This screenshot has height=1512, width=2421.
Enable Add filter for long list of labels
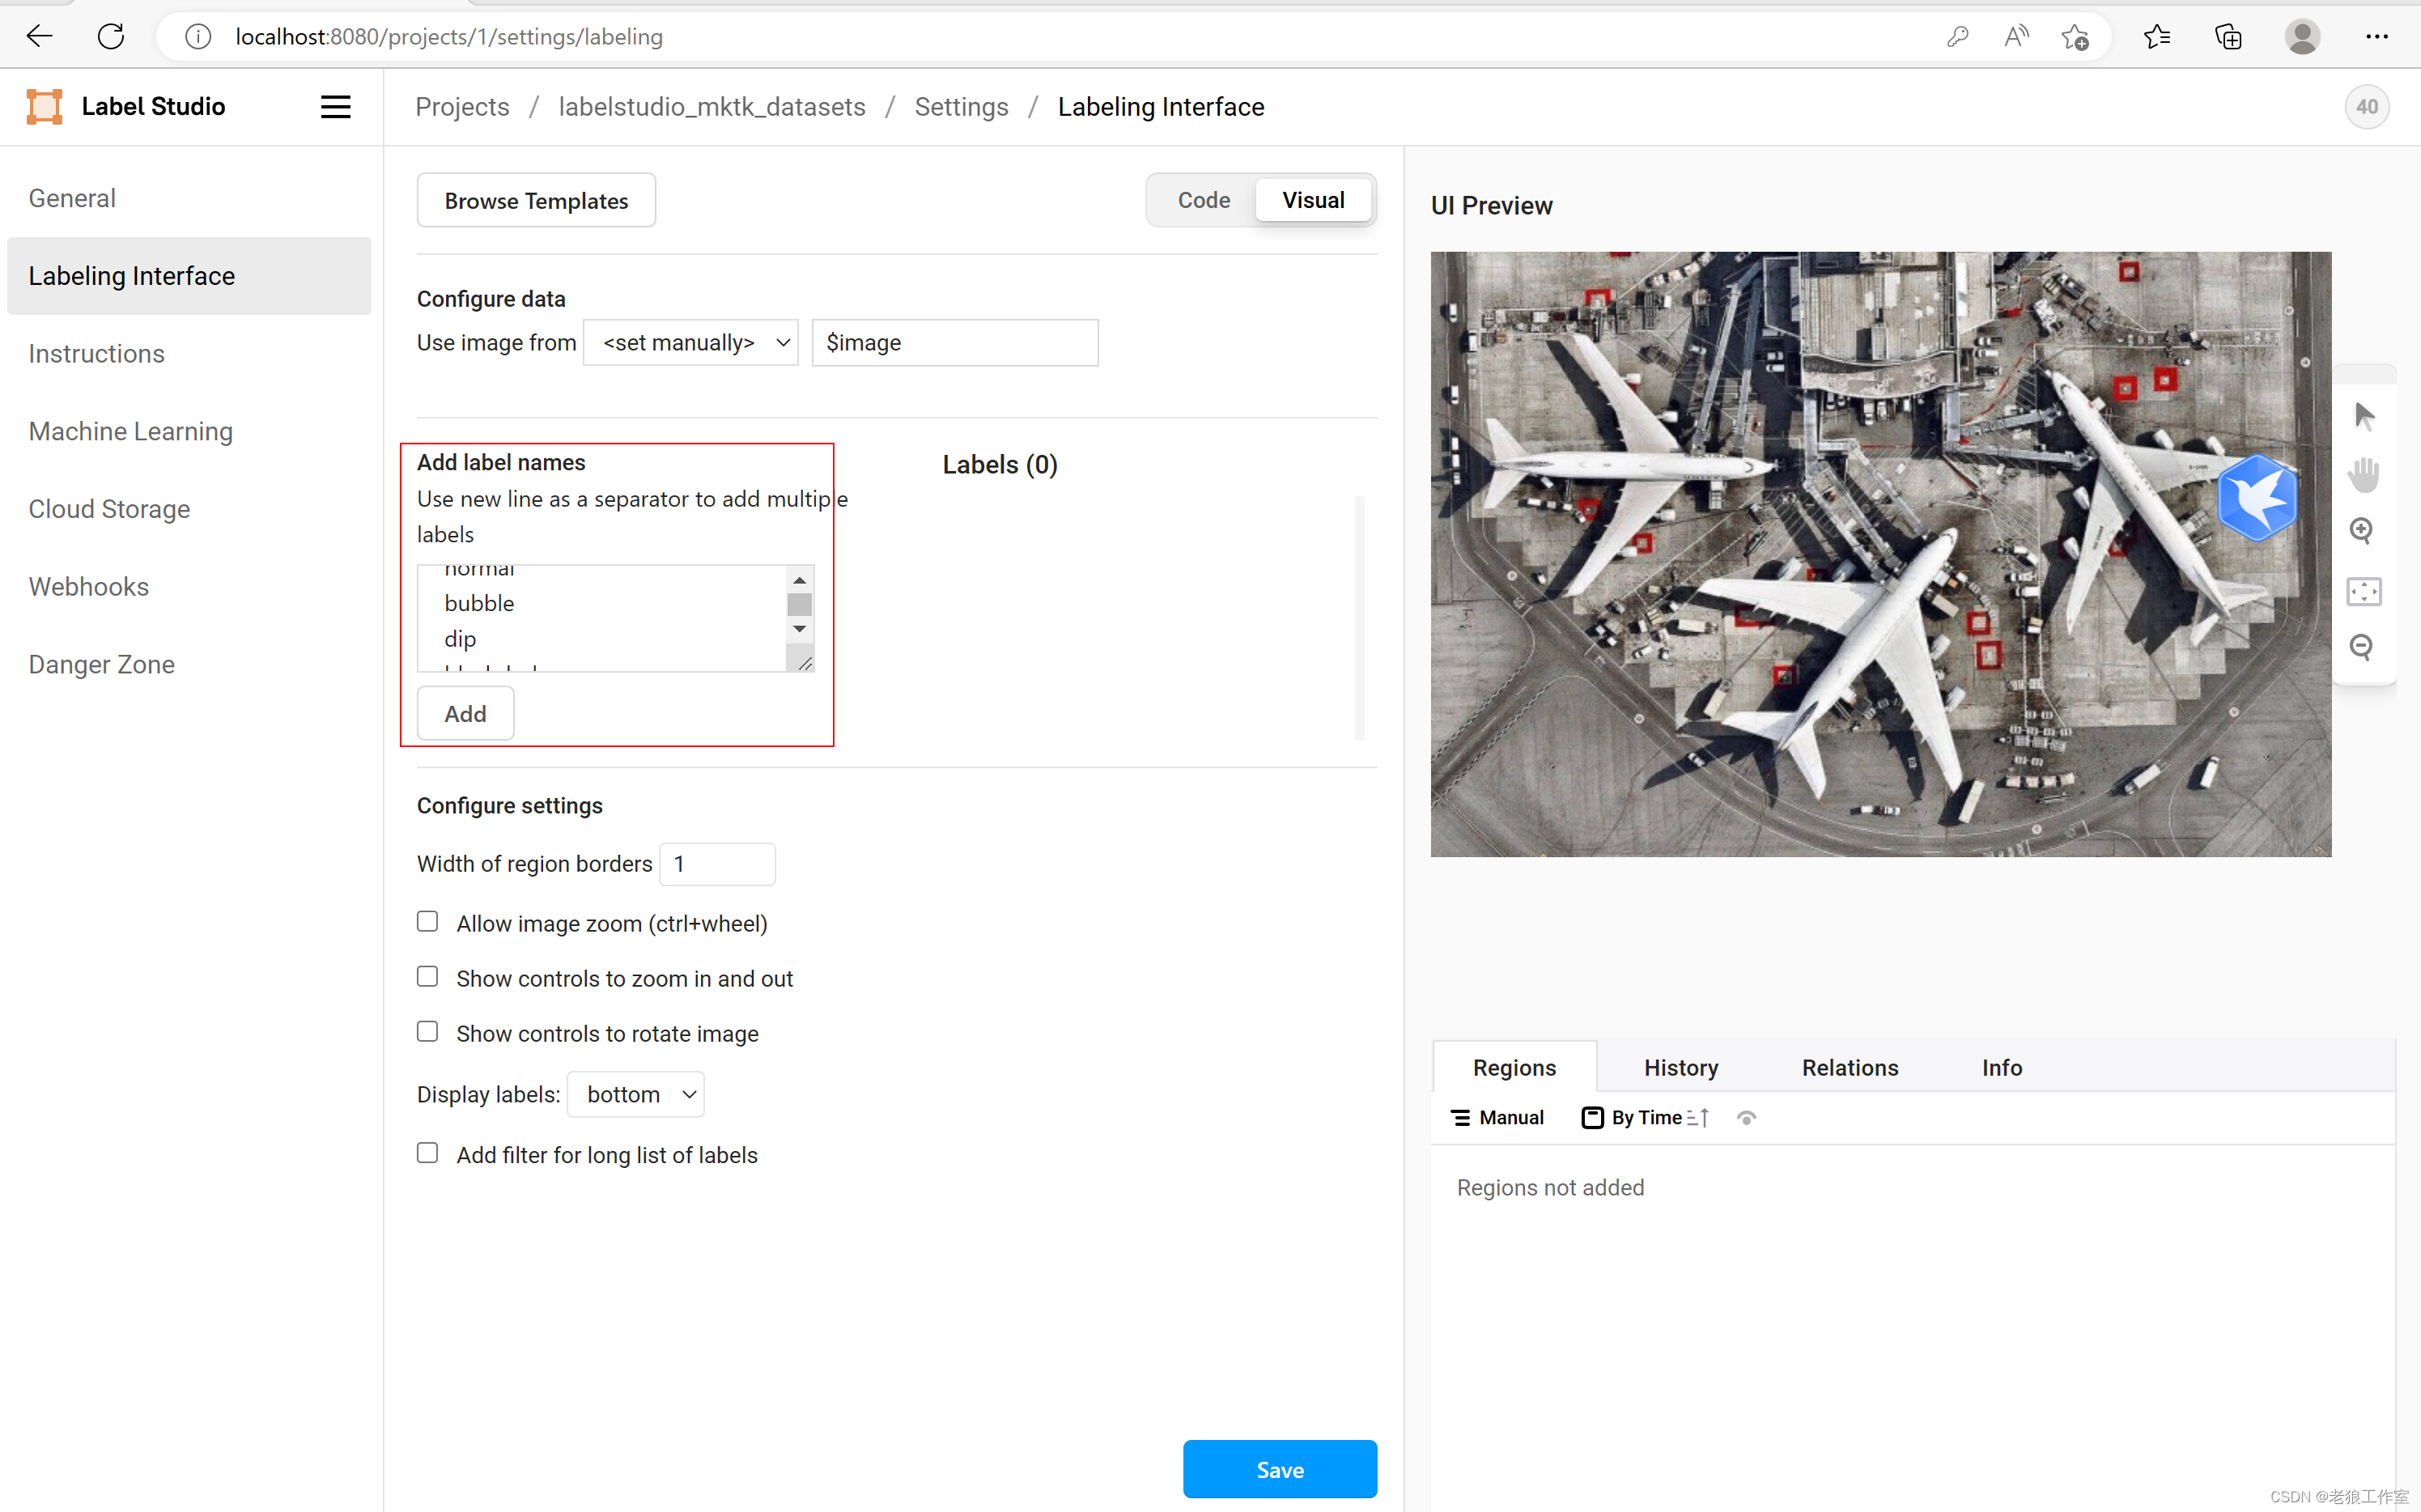point(427,1153)
